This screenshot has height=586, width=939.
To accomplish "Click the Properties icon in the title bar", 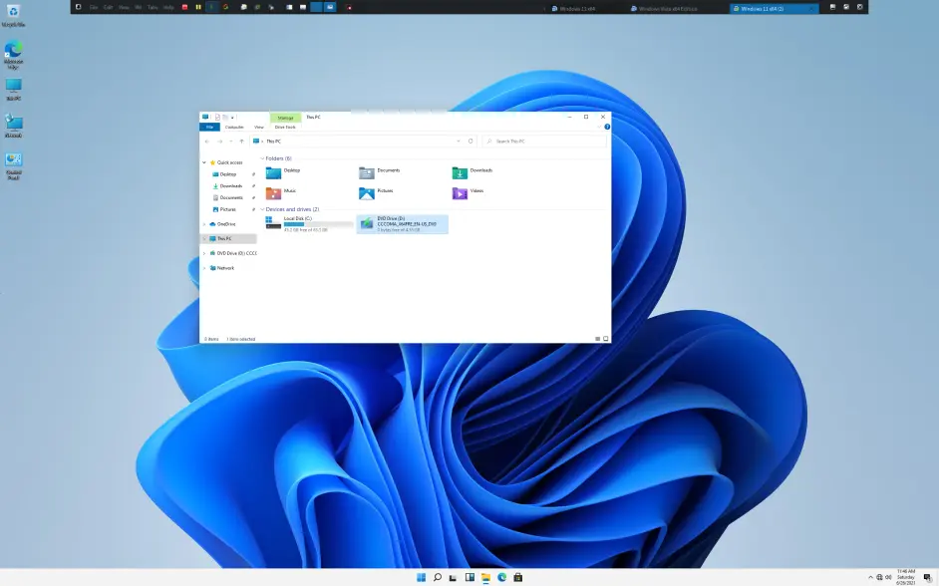I will [x=217, y=118].
